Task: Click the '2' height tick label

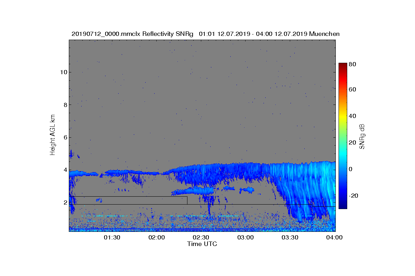Action: pyautogui.click(x=65, y=203)
